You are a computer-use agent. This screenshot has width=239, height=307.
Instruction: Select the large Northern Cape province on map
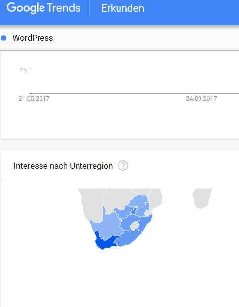pos(108,225)
